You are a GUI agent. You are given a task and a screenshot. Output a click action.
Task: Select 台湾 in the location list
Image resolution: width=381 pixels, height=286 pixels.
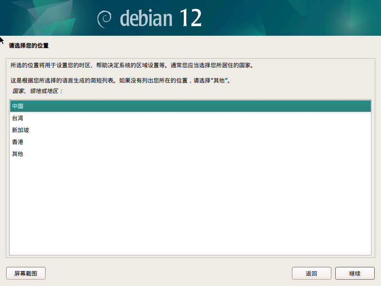tap(190, 118)
